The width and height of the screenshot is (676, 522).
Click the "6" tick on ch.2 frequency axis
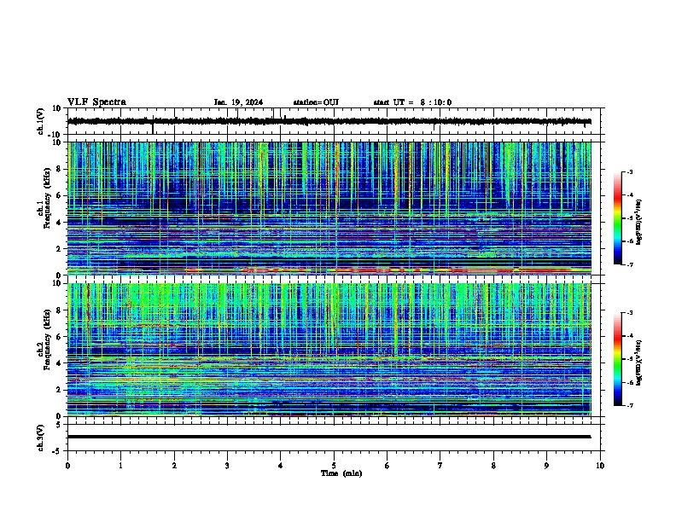(59, 337)
